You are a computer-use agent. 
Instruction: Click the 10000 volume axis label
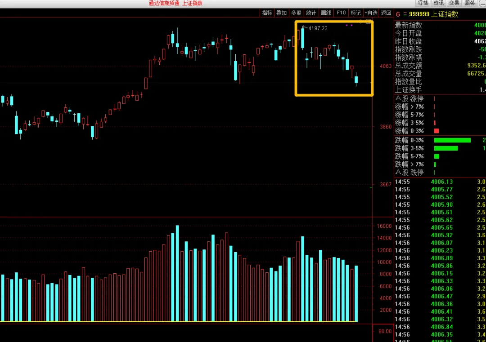click(384, 262)
